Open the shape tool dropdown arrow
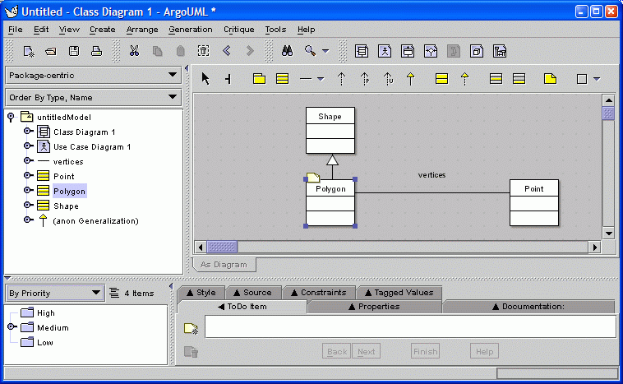623x384 pixels. tap(597, 79)
